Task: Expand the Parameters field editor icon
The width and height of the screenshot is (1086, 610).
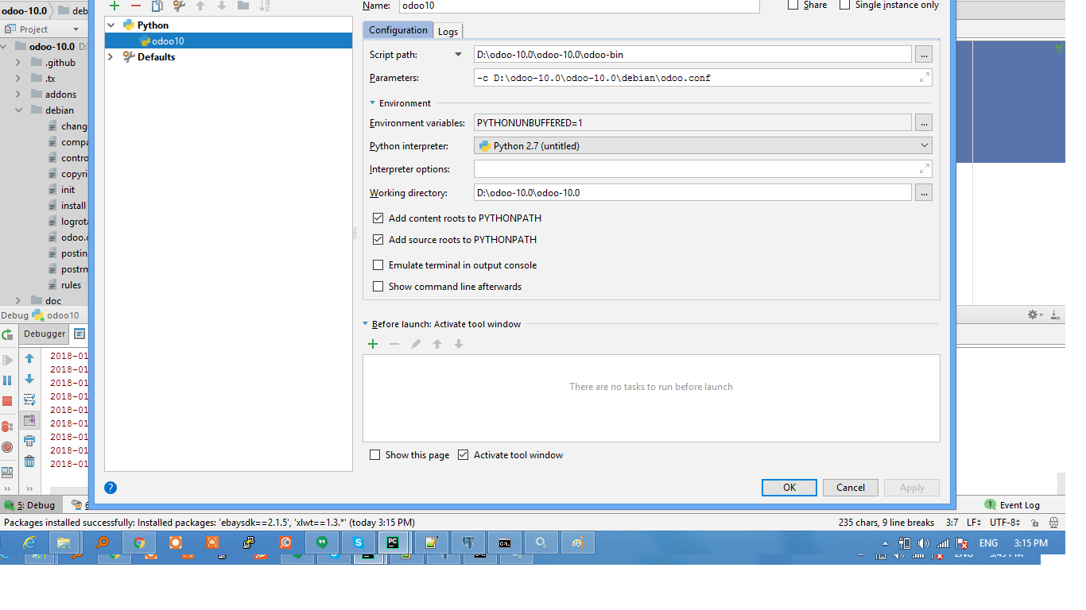Action: click(924, 78)
